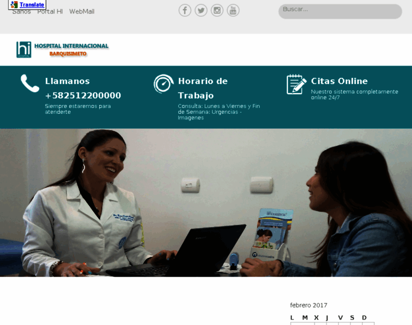Click the Google Translate icon
This screenshot has width=412, height=325.
click(14, 4)
